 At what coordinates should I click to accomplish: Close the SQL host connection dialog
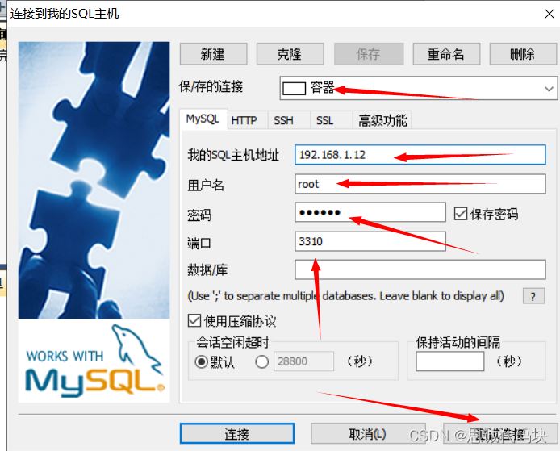tap(549, 14)
